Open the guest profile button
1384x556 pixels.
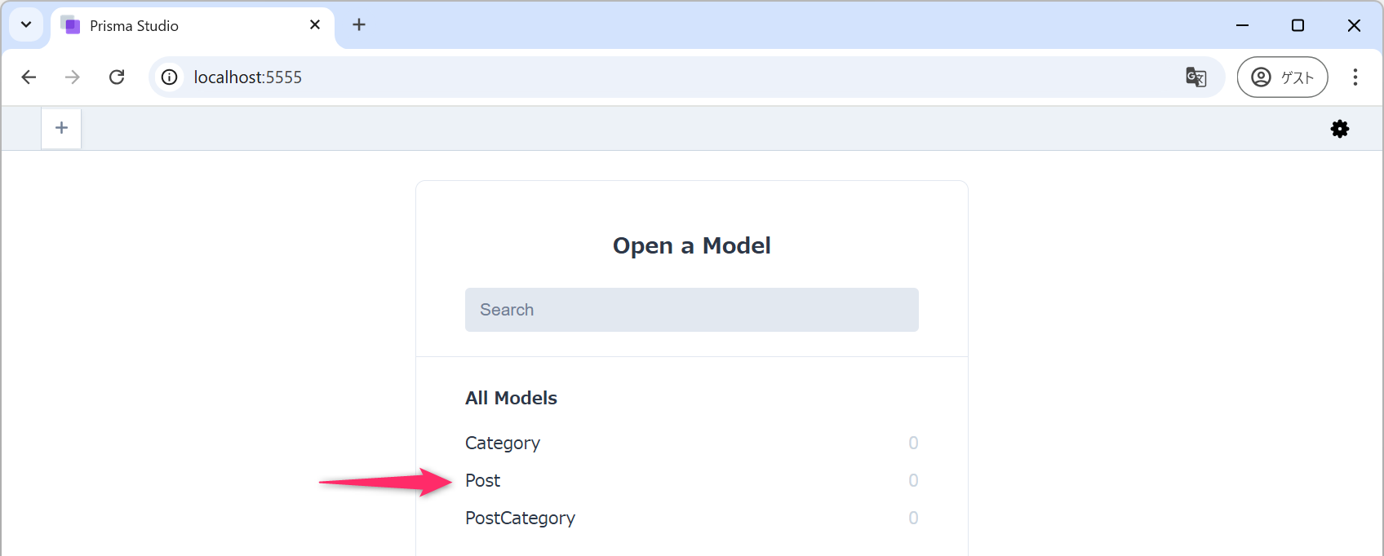1282,77
